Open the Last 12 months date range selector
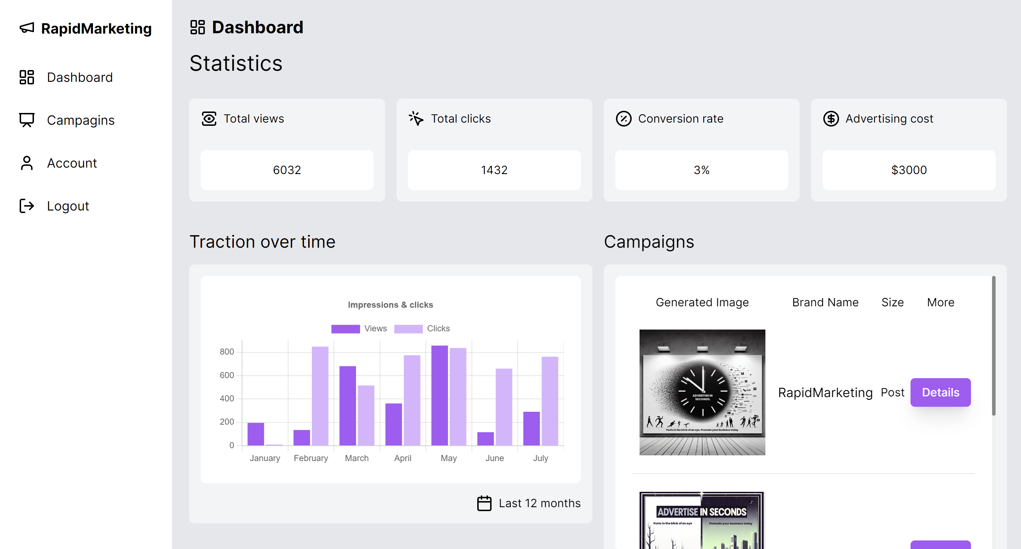 click(x=539, y=503)
